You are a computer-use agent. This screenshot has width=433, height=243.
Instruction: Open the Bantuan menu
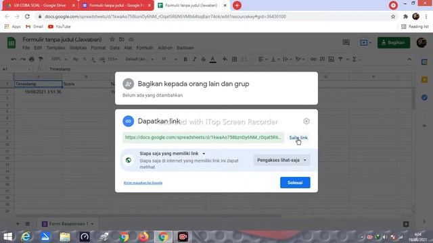(x=185, y=48)
